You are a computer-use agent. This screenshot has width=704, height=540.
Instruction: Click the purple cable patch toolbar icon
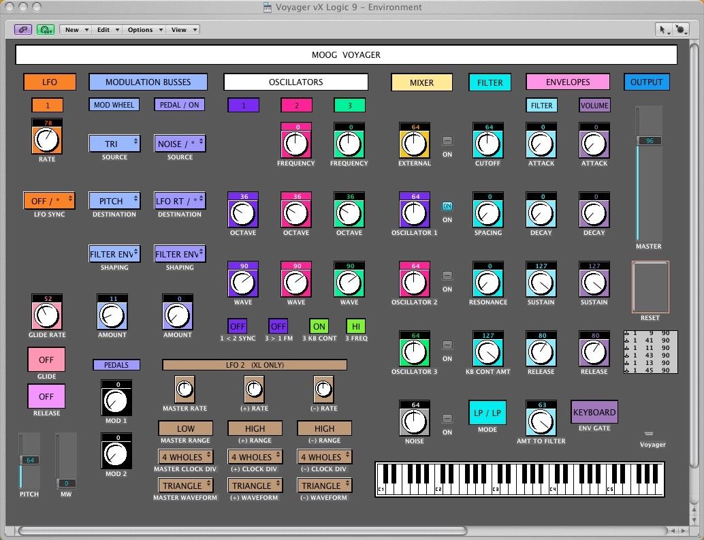pos(23,29)
